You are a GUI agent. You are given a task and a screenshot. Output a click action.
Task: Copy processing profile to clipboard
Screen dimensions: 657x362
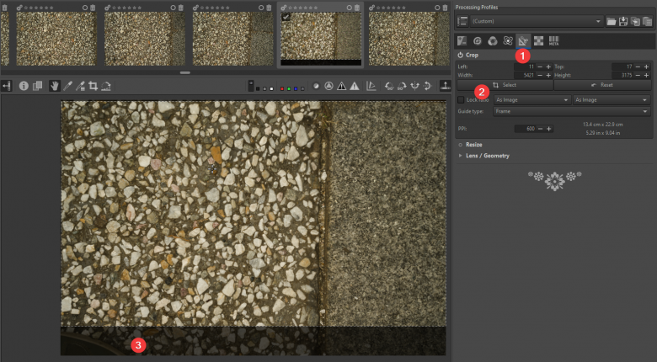click(x=636, y=21)
